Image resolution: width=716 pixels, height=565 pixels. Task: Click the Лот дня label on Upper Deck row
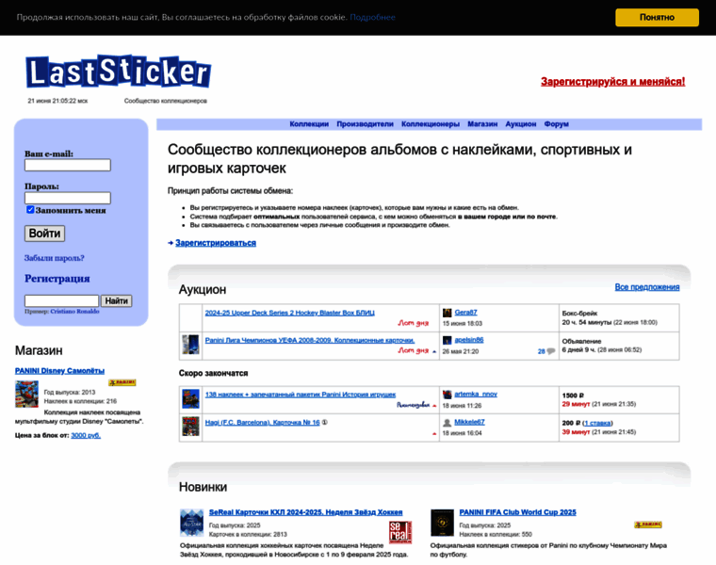point(414,323)
